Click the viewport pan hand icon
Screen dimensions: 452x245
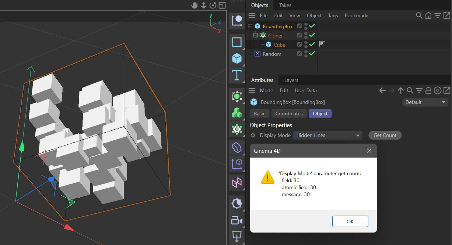coord(194,5)
